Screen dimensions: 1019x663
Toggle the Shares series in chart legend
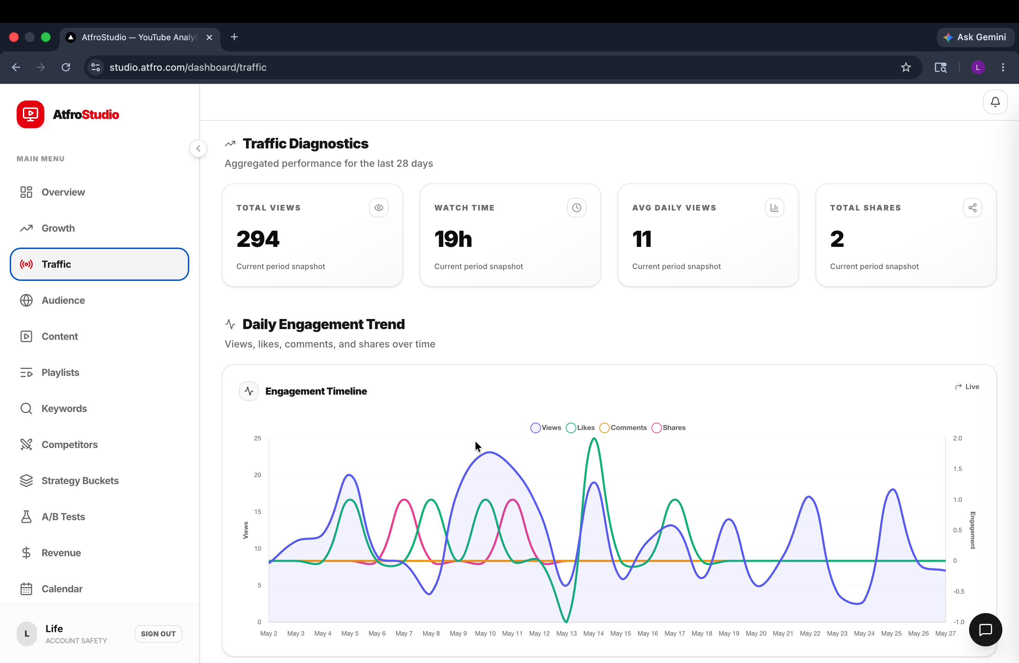point(668,428)
